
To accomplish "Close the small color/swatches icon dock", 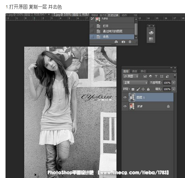I will 153,26.
